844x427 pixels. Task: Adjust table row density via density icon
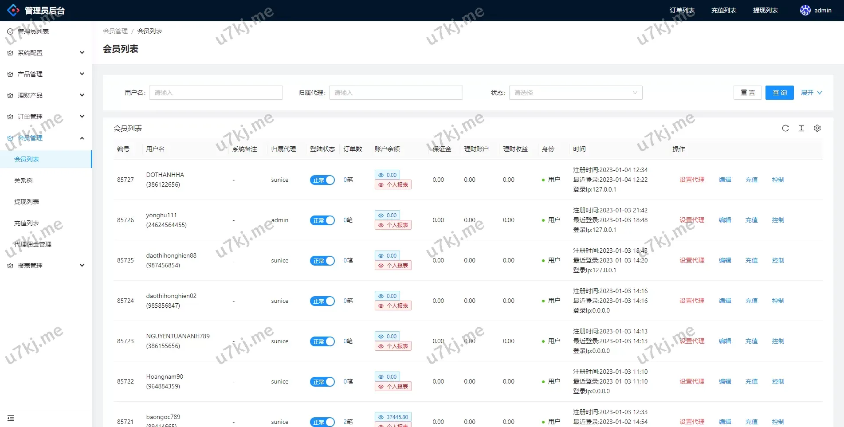point(801,128)
